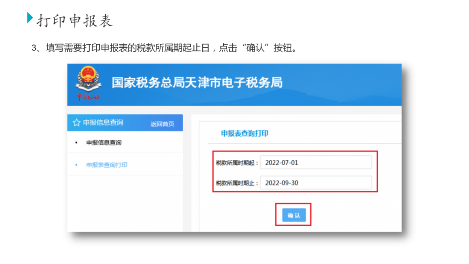Click the 确认 confirm button
The image size is (469, 264).
click(x=294, y=215)
